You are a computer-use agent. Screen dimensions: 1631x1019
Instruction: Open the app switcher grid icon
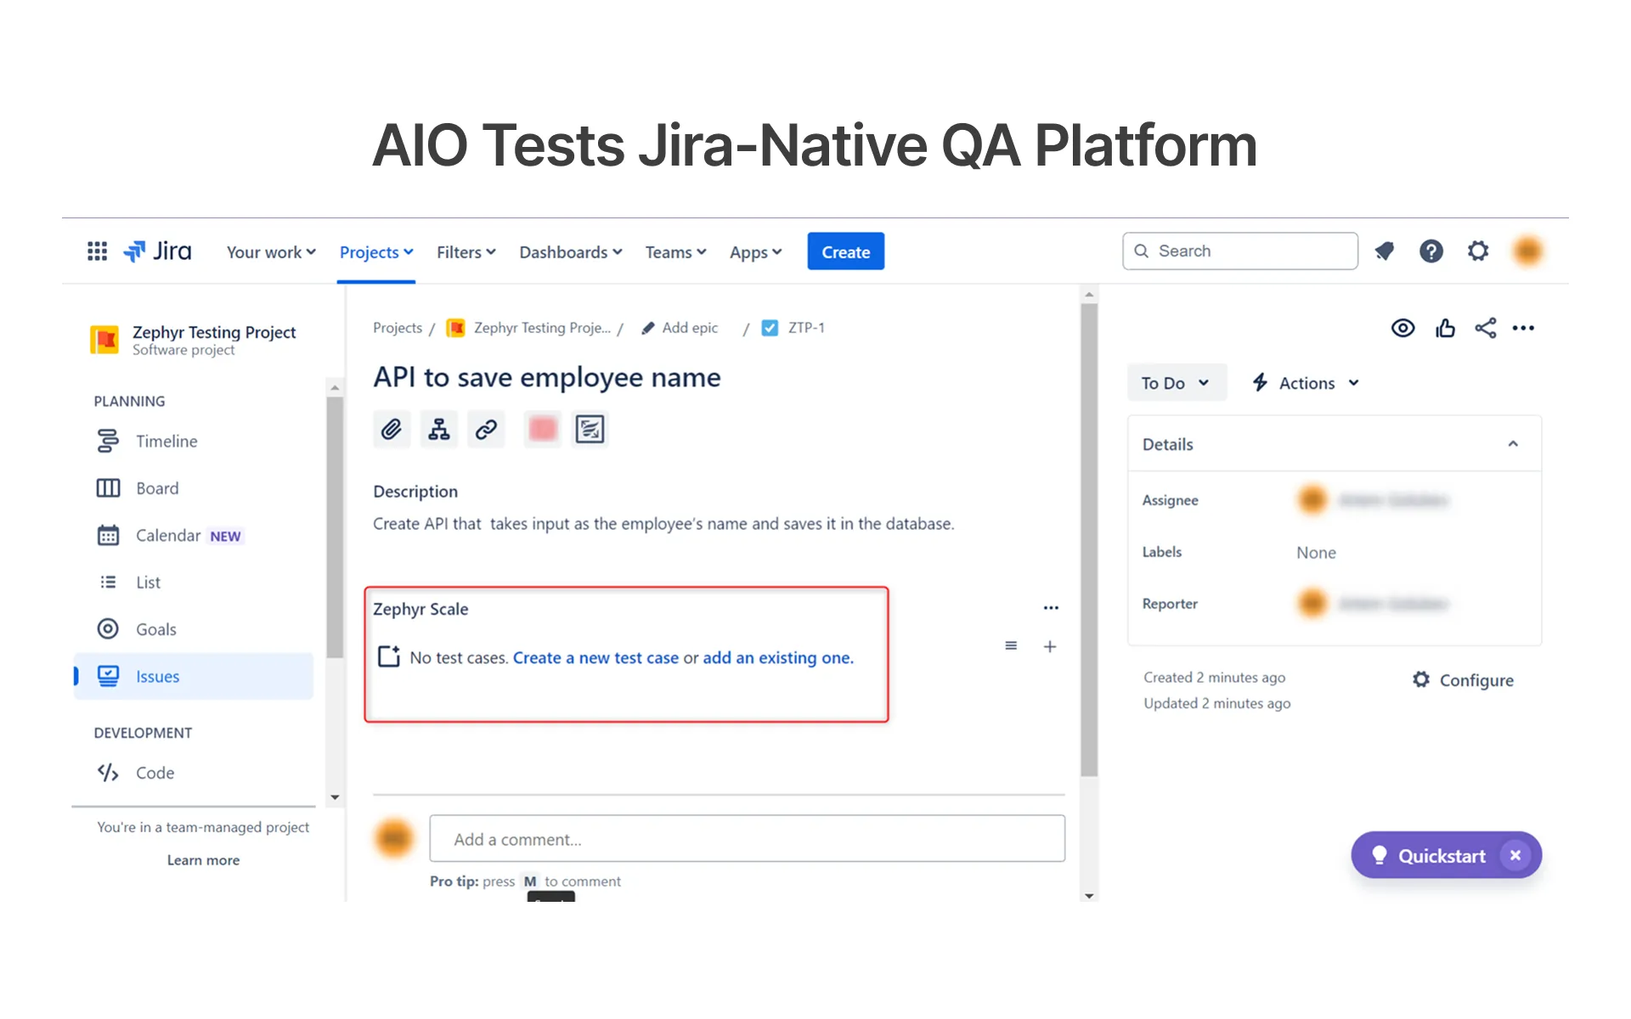(97, 251)
